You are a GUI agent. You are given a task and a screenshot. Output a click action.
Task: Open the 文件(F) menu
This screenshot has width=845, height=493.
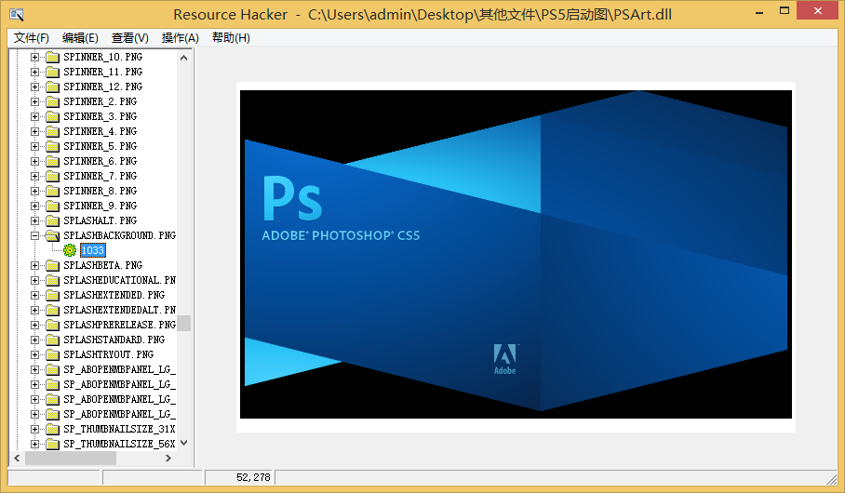32,38
